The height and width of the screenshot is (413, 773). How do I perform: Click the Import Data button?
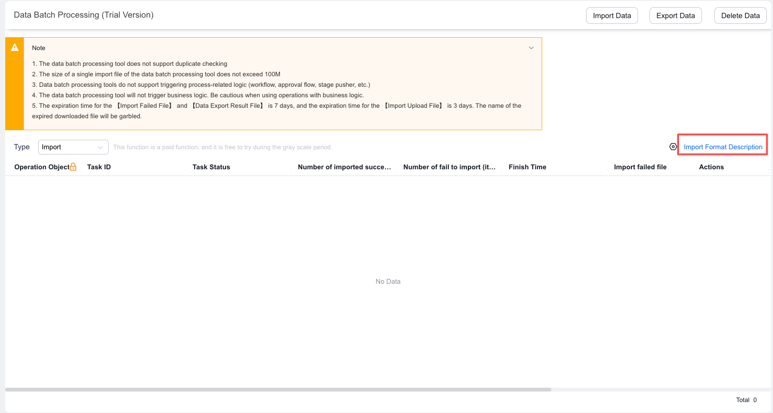(x=612, y=16)
